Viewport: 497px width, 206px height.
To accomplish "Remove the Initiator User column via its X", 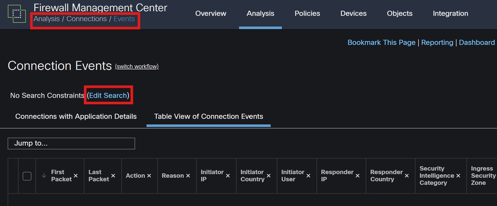I will pos(308,176).
